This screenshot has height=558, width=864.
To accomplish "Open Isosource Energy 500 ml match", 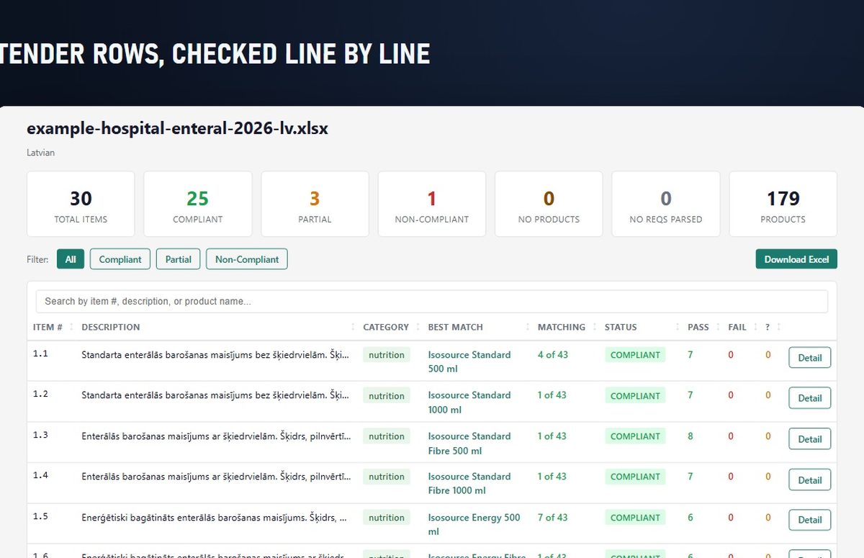I will (474, 524).
